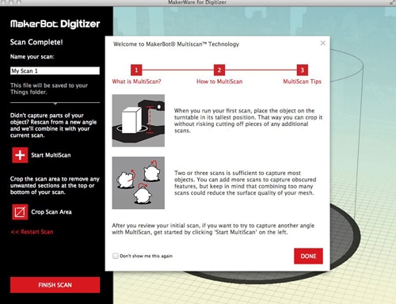Click the Scan Complete! heading
Image resolution: width=396 pixels, height=304 pixels.
tap(36, 42)
